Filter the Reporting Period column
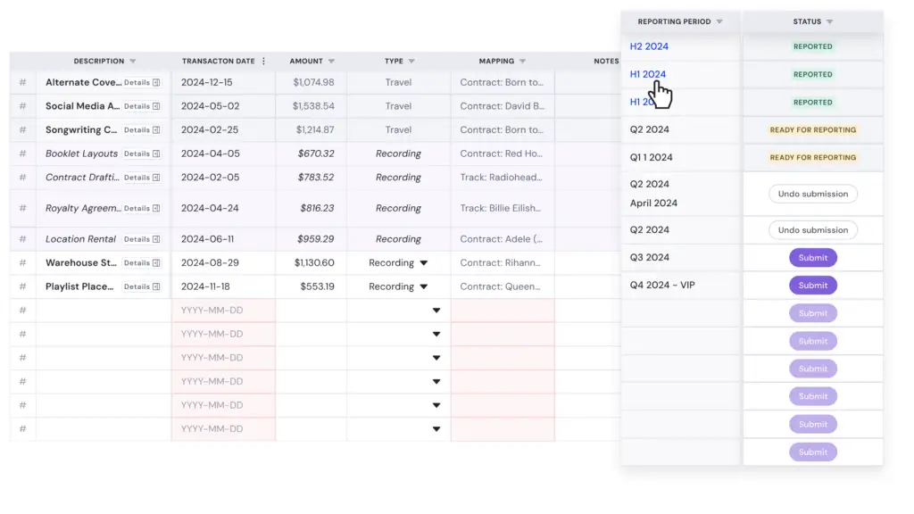 coord(719,21)
